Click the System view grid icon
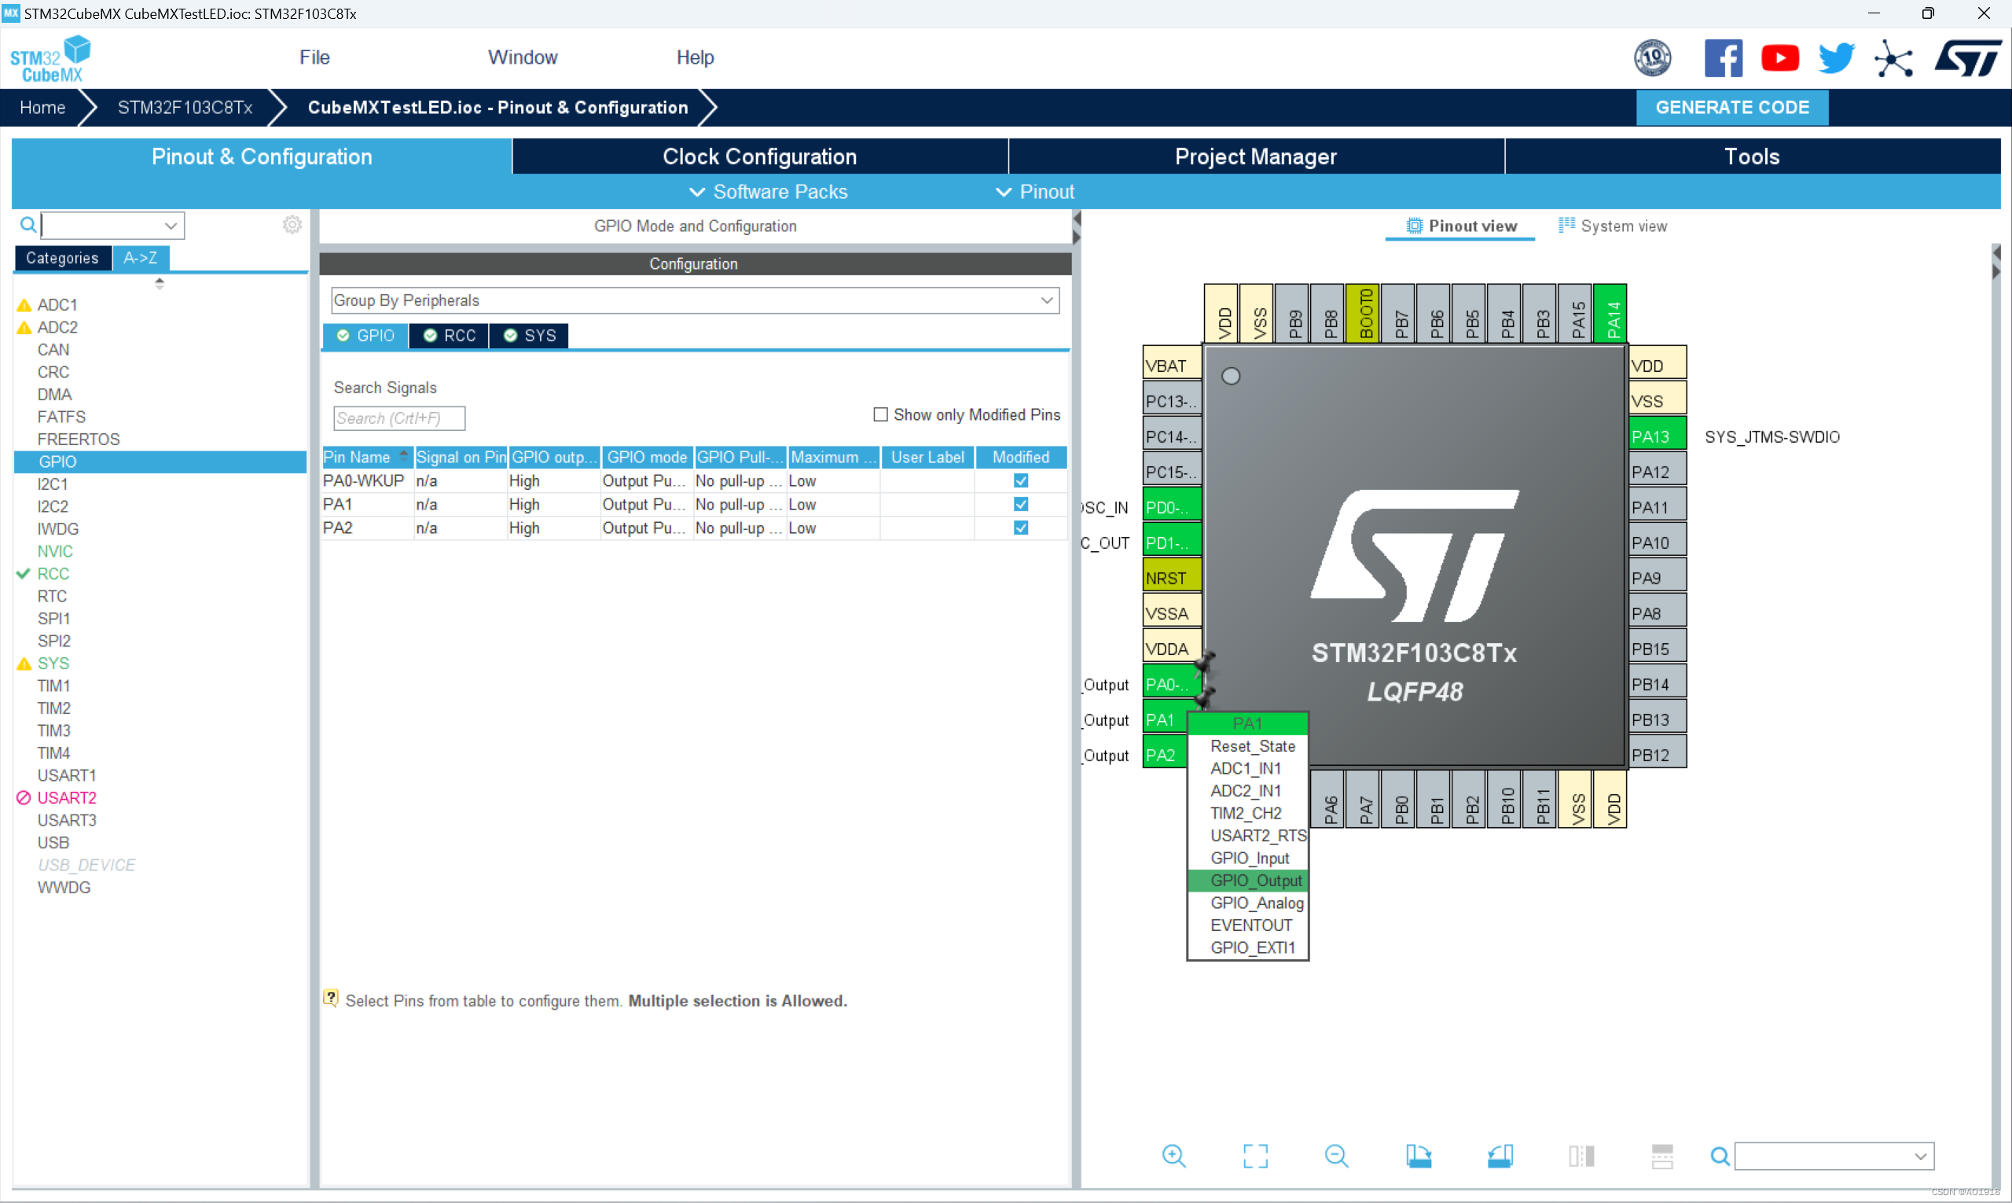2012x1203 pixels. pyautogui.click(x=1566, y=225)
